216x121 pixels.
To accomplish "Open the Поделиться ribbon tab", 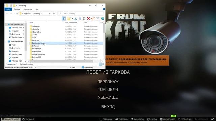I will click(x=28, y=9).
